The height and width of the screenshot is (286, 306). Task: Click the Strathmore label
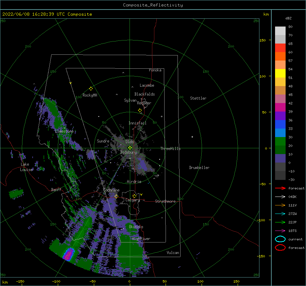point(165,201)
